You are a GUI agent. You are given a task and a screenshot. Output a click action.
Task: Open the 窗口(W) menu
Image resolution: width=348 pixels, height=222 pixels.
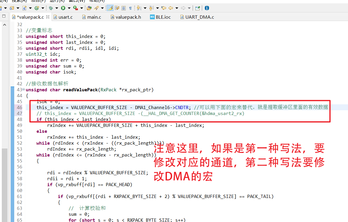point(77,1)
